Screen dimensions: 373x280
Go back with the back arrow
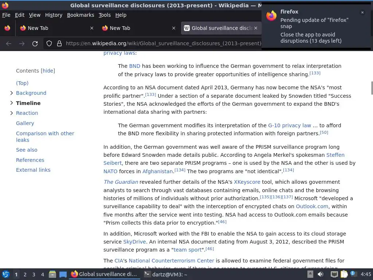pyautogui.click(x=9, y=44)
